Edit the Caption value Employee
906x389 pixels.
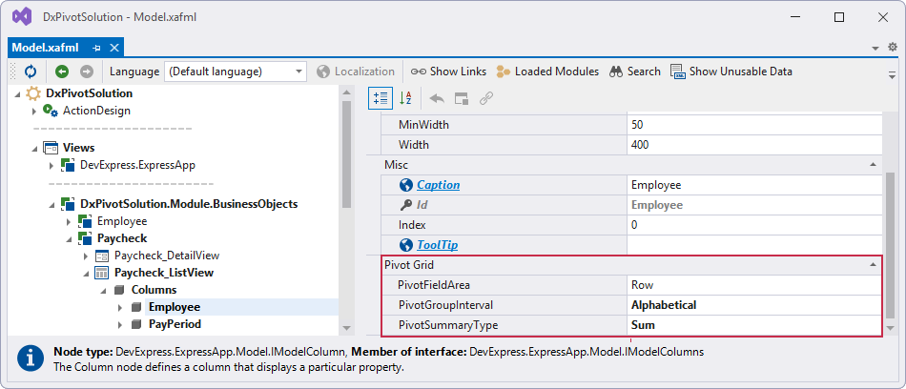[x=754, y=185]
